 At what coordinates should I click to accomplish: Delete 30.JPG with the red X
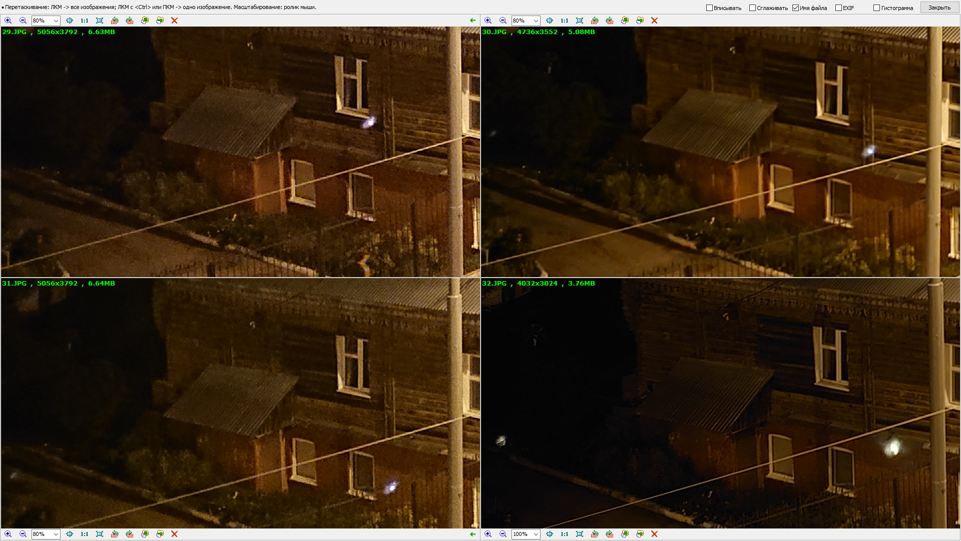click(654, 21)
